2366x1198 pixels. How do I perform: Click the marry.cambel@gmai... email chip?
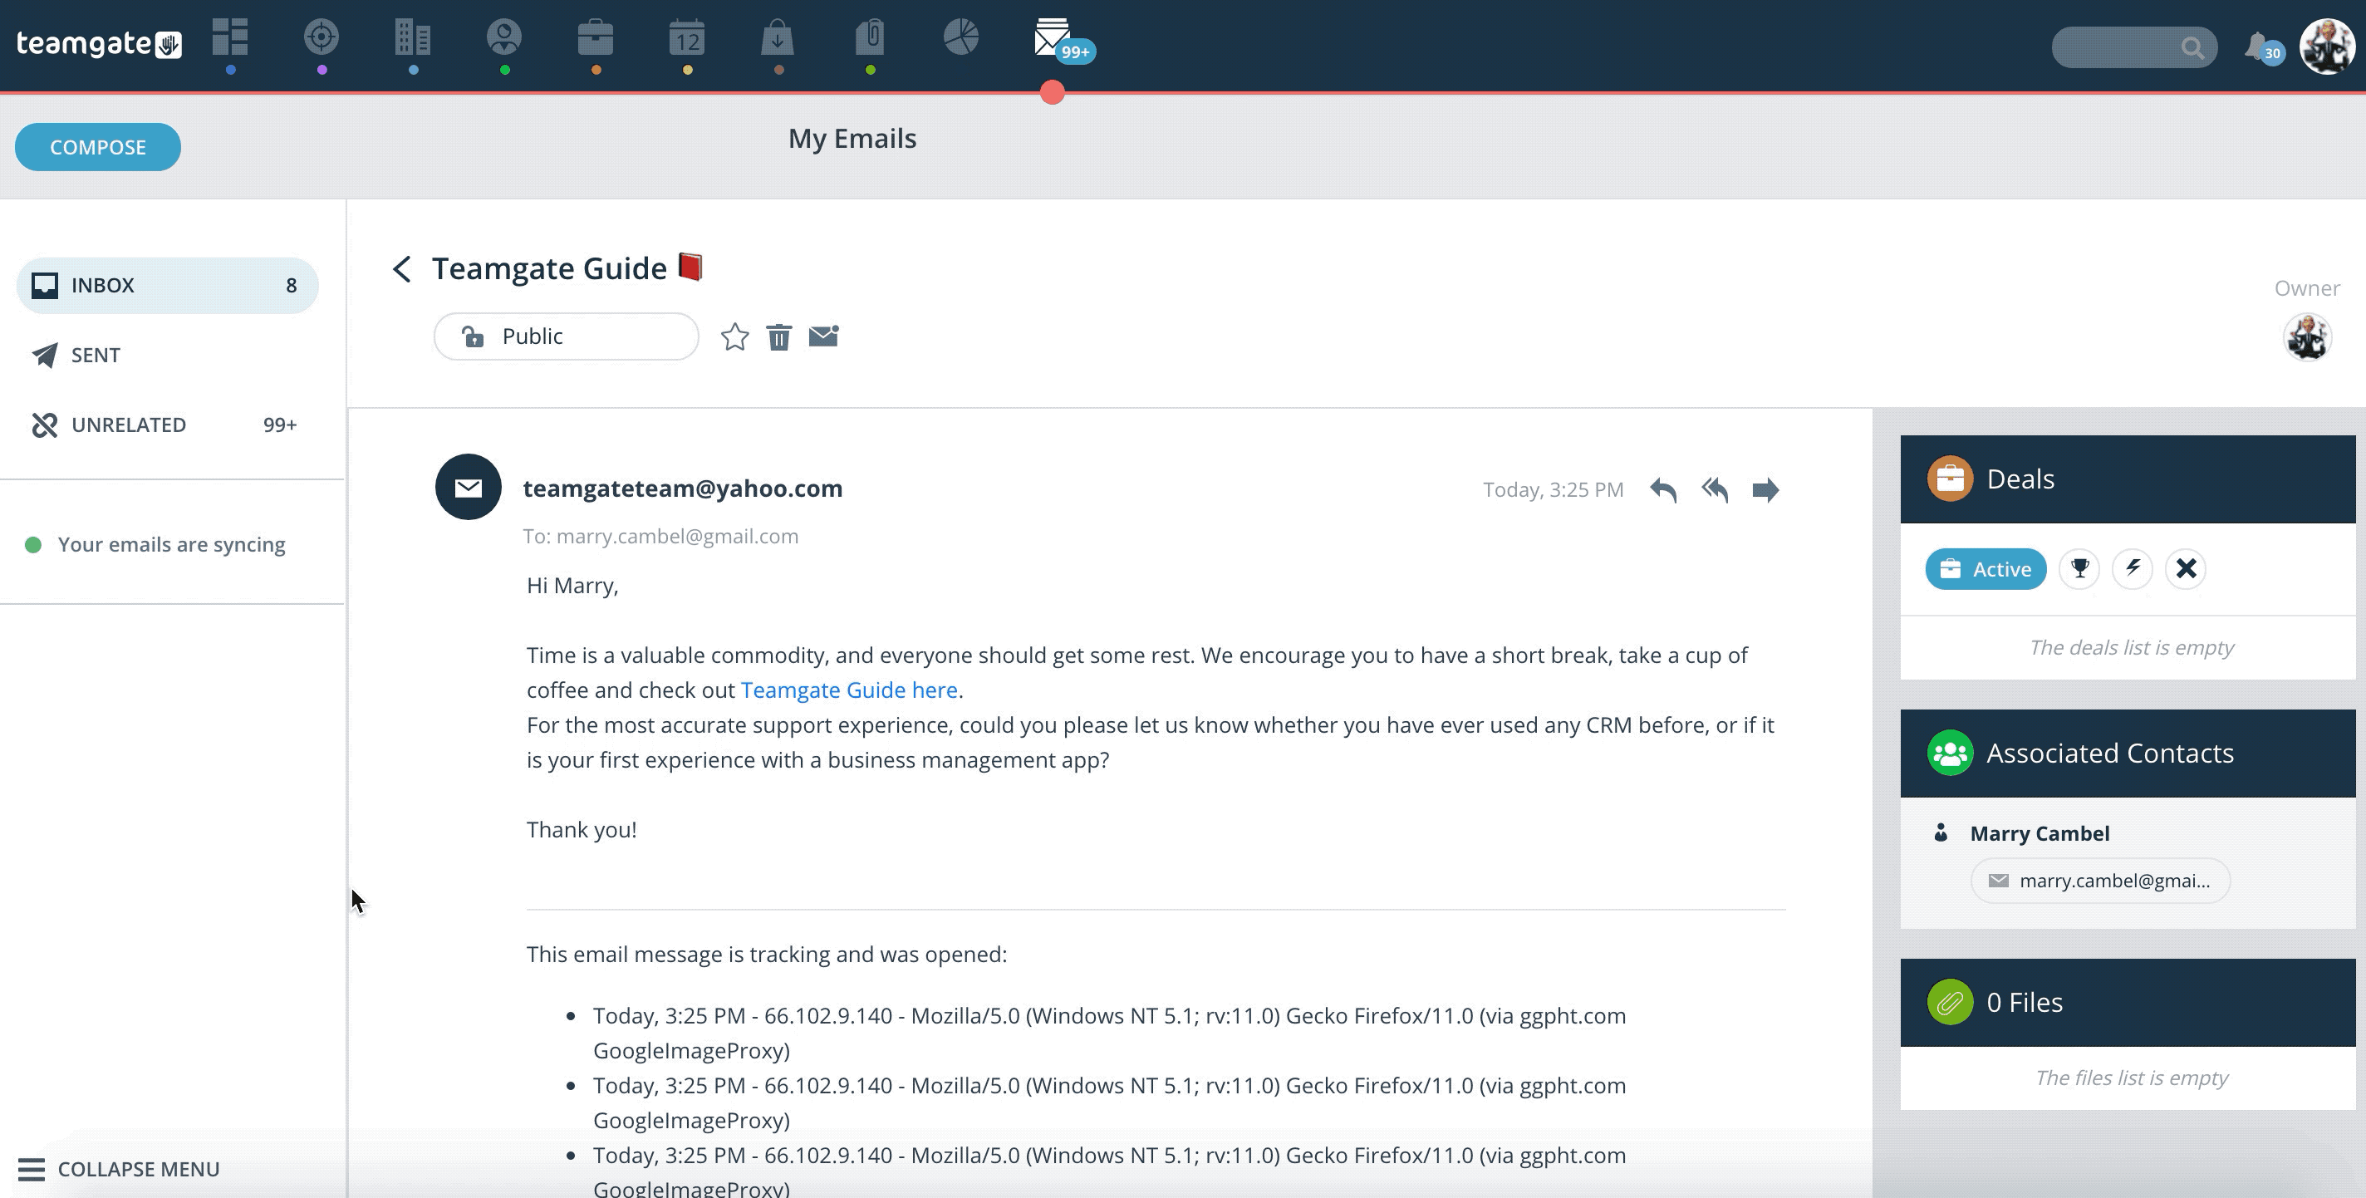pos(2100,881)
